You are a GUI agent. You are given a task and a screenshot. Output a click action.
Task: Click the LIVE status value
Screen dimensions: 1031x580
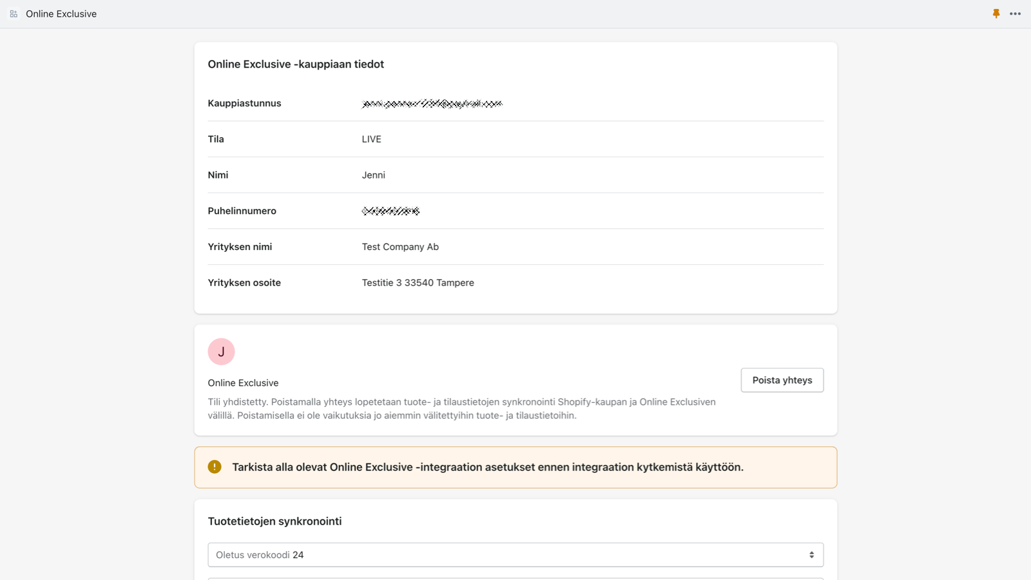tap(372, 139)
